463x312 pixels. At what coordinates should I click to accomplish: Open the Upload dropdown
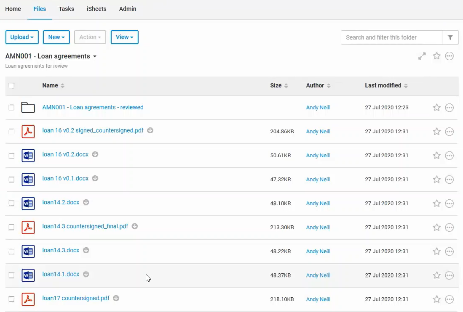(x=22, y=37)
